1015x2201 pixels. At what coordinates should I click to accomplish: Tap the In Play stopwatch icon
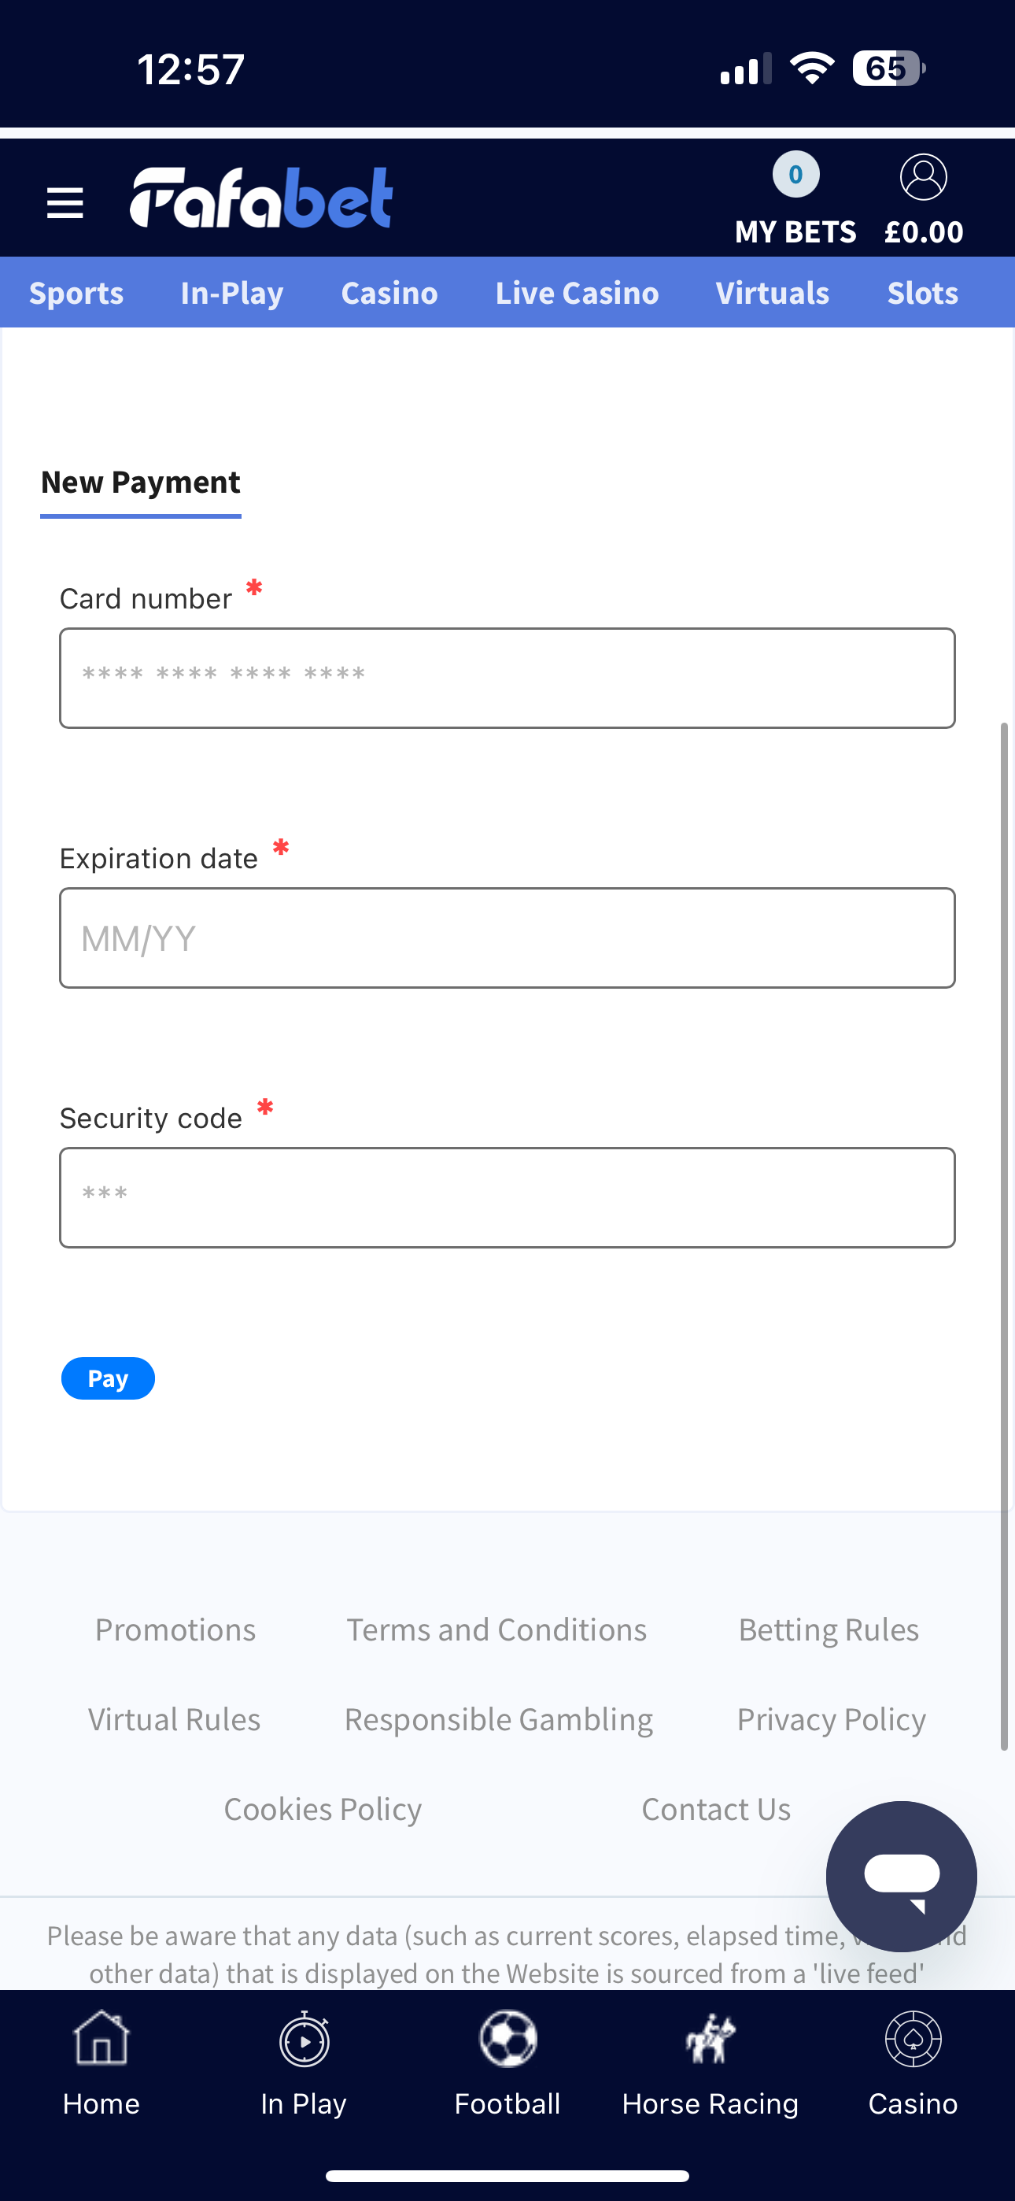304,2040
